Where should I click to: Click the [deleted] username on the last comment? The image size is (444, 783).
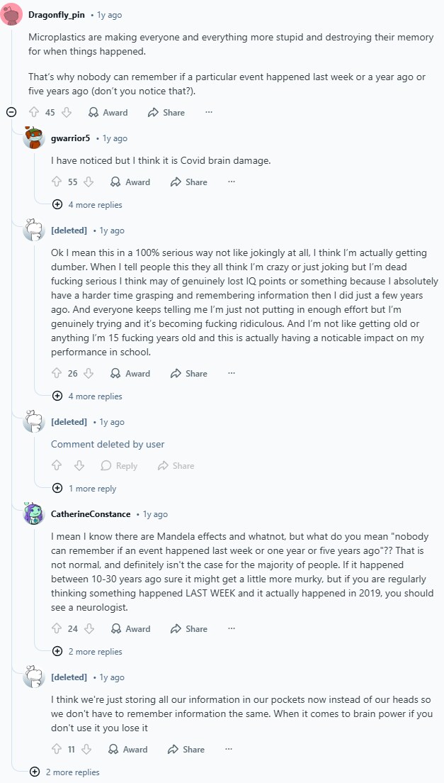(69, 677)
